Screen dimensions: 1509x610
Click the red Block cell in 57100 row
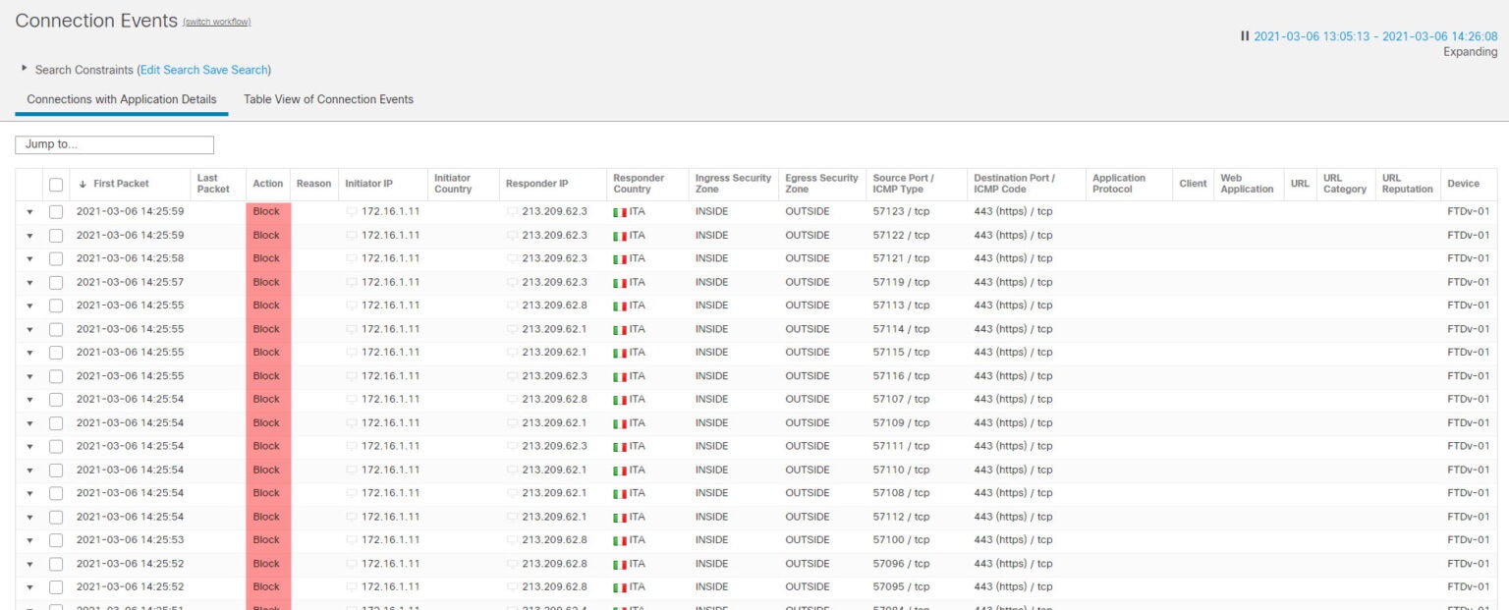268,540
